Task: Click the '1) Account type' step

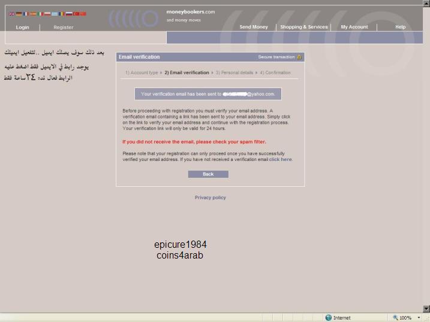Action: [142, 73]
